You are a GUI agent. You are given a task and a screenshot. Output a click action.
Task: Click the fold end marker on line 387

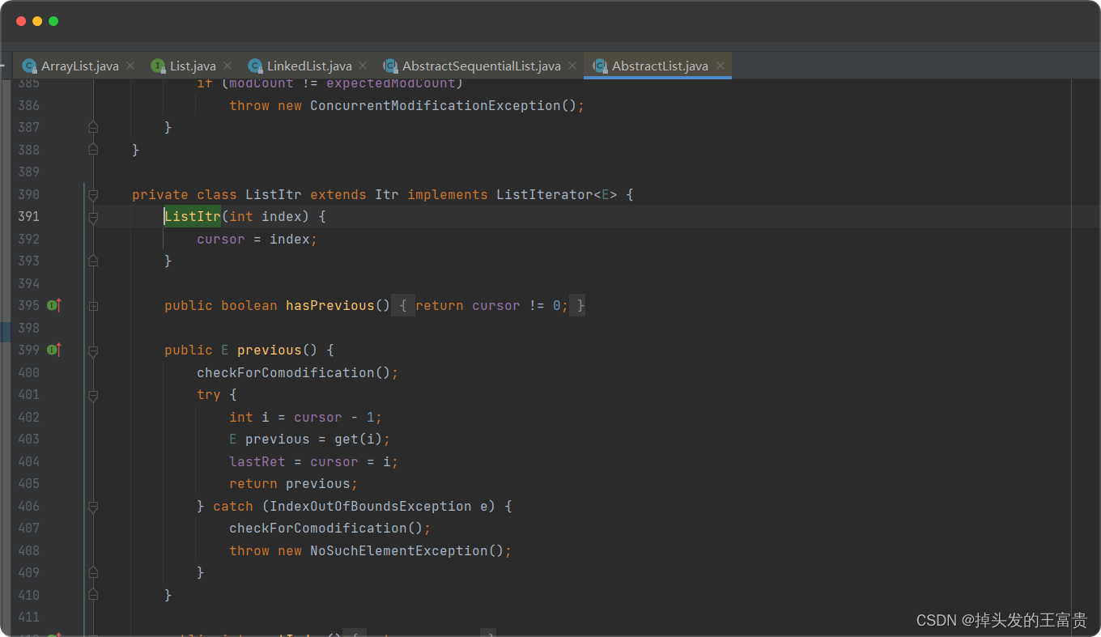point(93,127)
